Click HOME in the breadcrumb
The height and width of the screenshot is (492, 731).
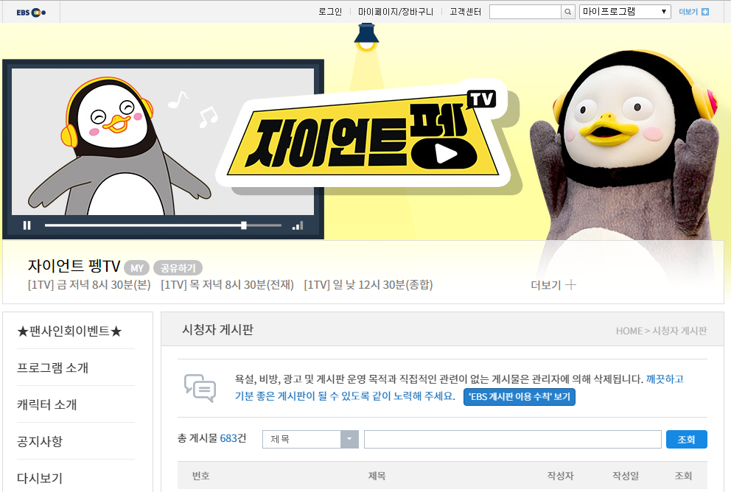(x=629, y=331)
